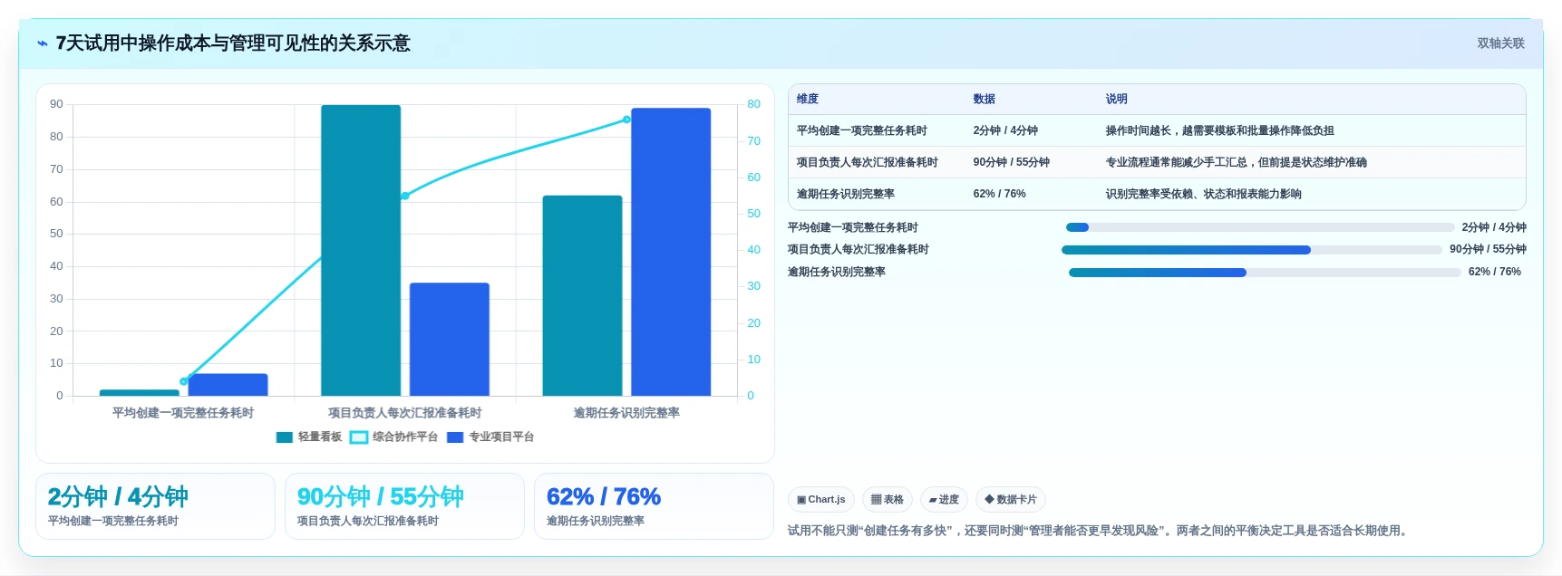The image size is (1562, 576).
Task: Open the 2分钟 / 4分钟 stat card
Action: (155, 506)
